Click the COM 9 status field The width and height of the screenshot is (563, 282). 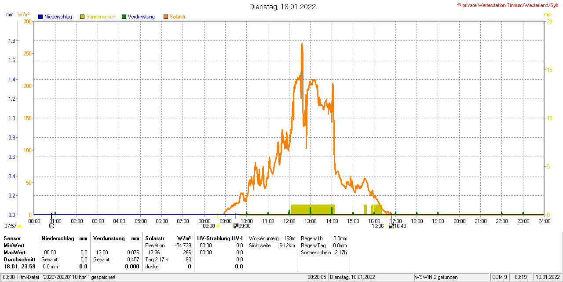tap(500, 277)
